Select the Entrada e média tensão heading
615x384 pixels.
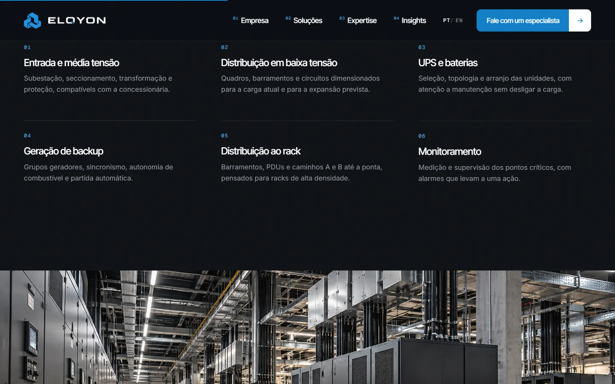pos(71,63)
